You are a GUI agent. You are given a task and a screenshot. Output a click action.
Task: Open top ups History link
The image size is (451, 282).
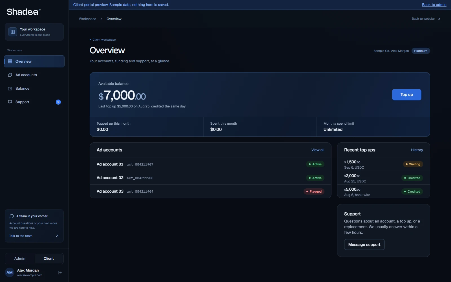click(417, 150)
